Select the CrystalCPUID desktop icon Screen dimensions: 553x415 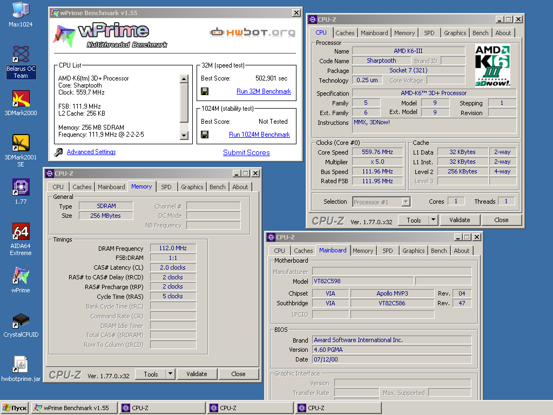(21, 325)
